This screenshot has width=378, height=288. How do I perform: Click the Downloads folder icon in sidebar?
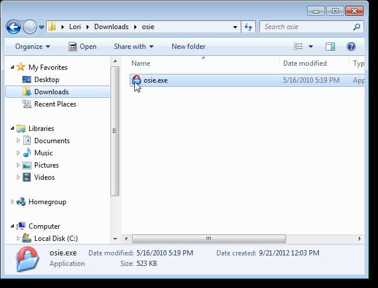[27, 92]
